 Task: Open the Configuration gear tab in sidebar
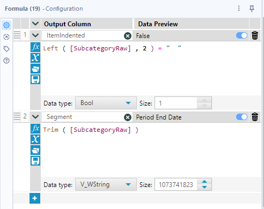[x=6, y=25]
